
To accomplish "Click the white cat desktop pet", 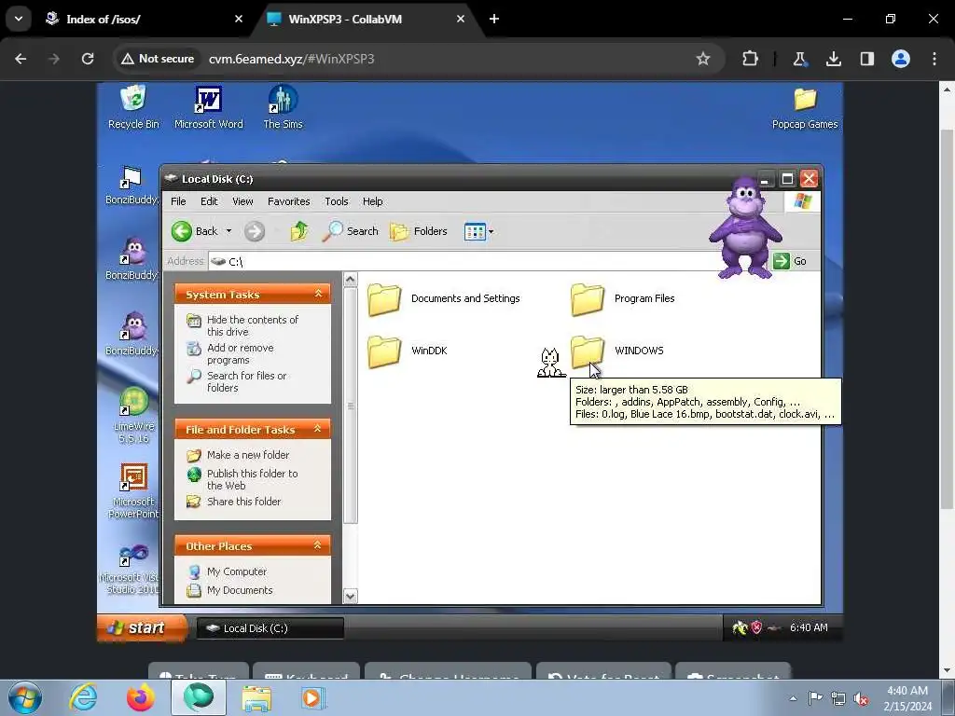I will (550, 363).
